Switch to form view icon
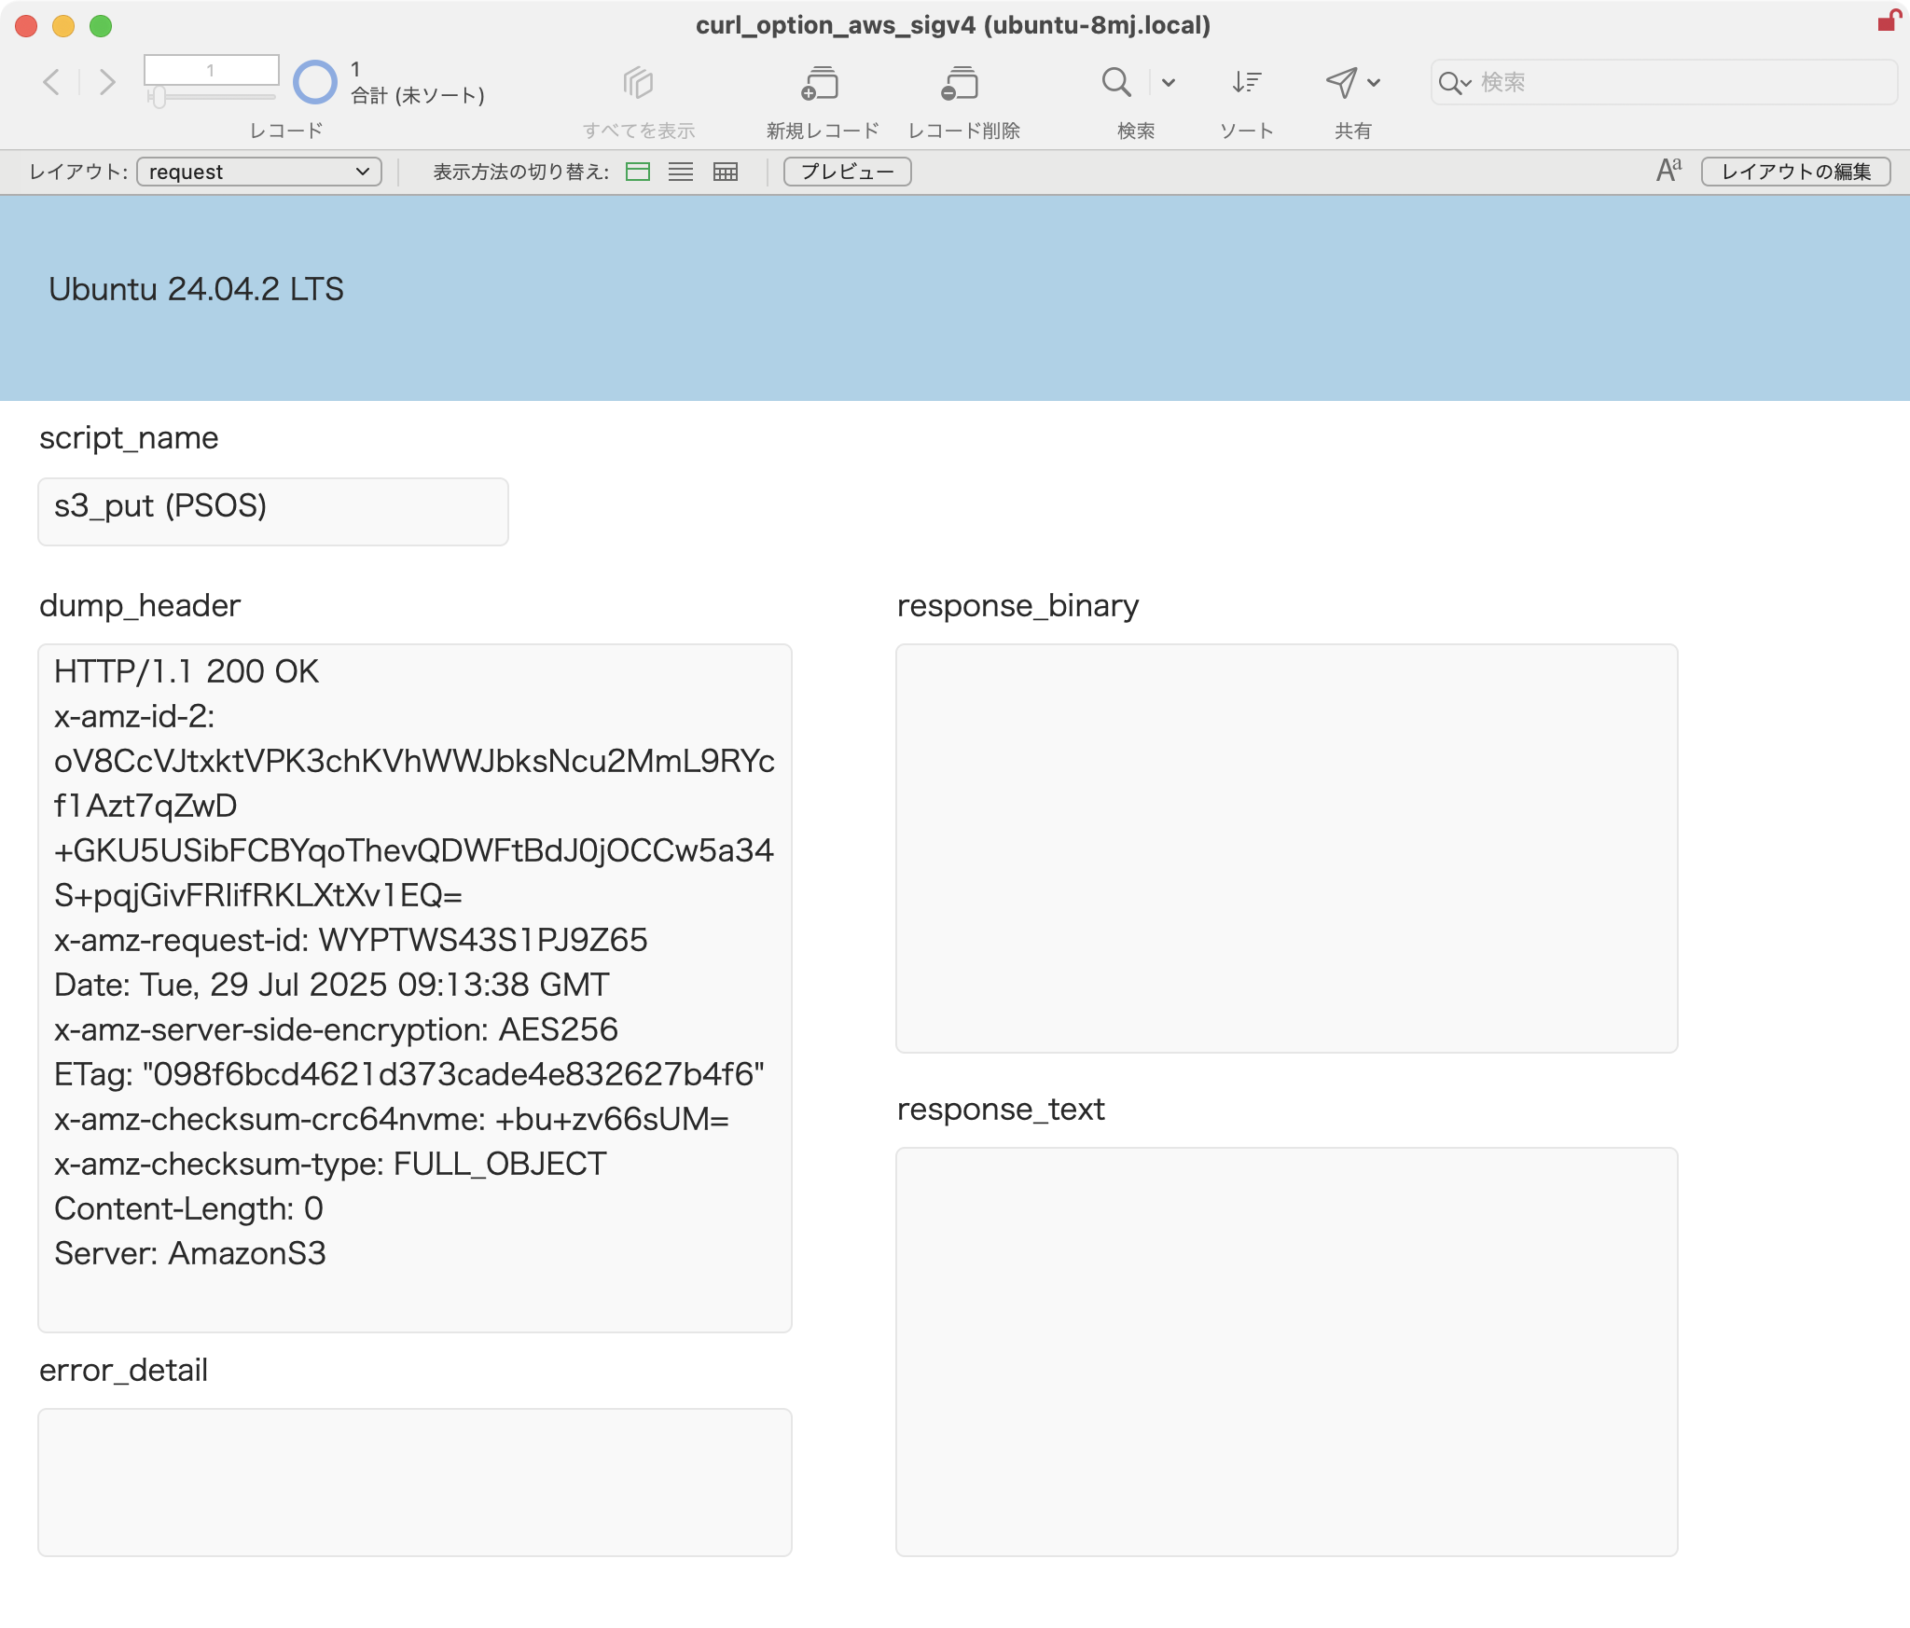 pos(638,172)
